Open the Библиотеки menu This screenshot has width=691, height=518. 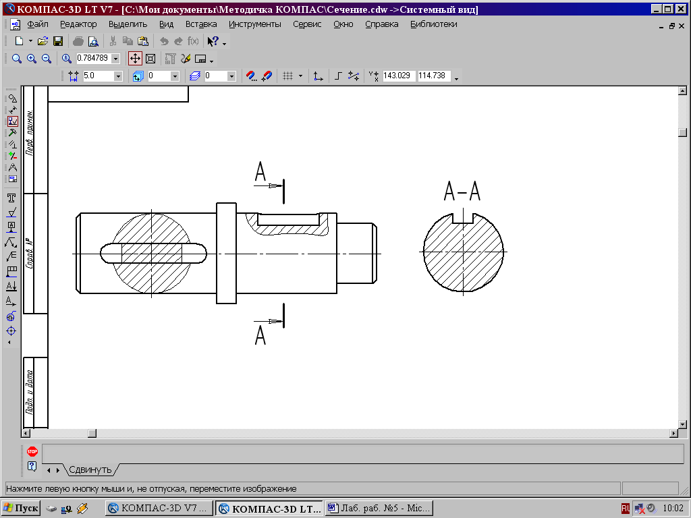point(434,24)
